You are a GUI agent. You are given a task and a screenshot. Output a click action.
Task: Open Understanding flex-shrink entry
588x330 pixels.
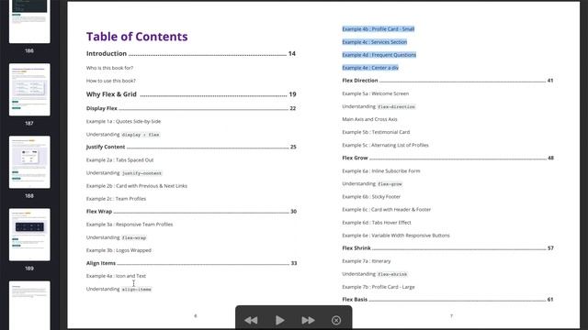pyautogui.click(x=375, y=274)
